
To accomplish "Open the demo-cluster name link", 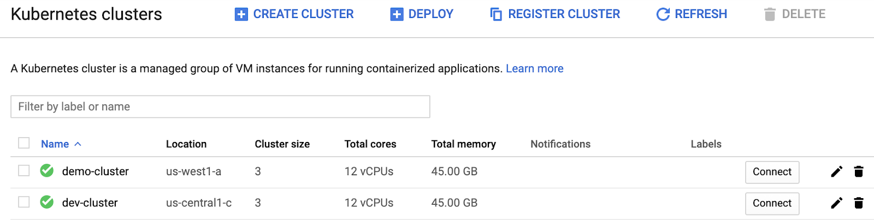I will coord(96,171).
